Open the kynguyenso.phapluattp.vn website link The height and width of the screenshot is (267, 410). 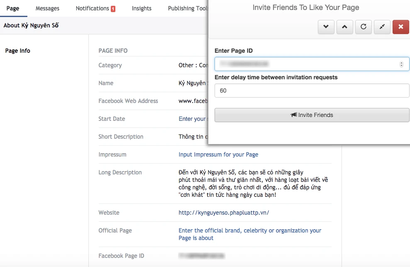click(x=224, y=213)
